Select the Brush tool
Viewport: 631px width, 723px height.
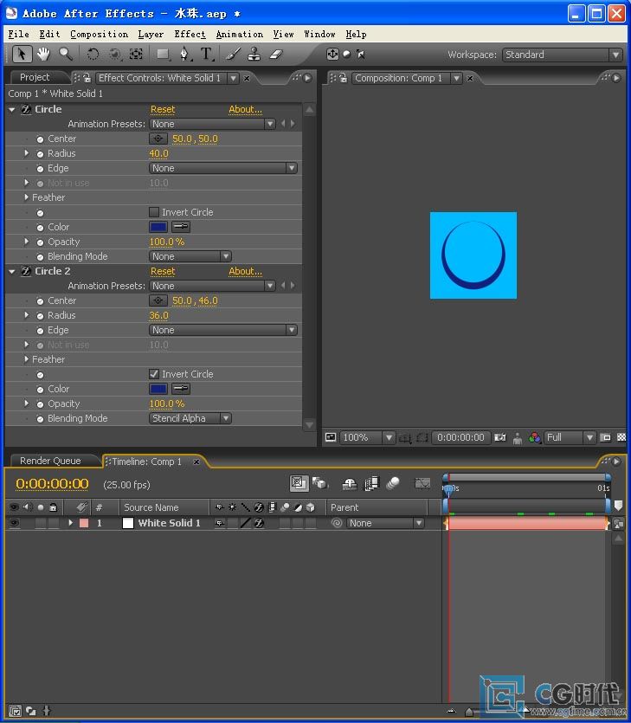tap(234, 54)
